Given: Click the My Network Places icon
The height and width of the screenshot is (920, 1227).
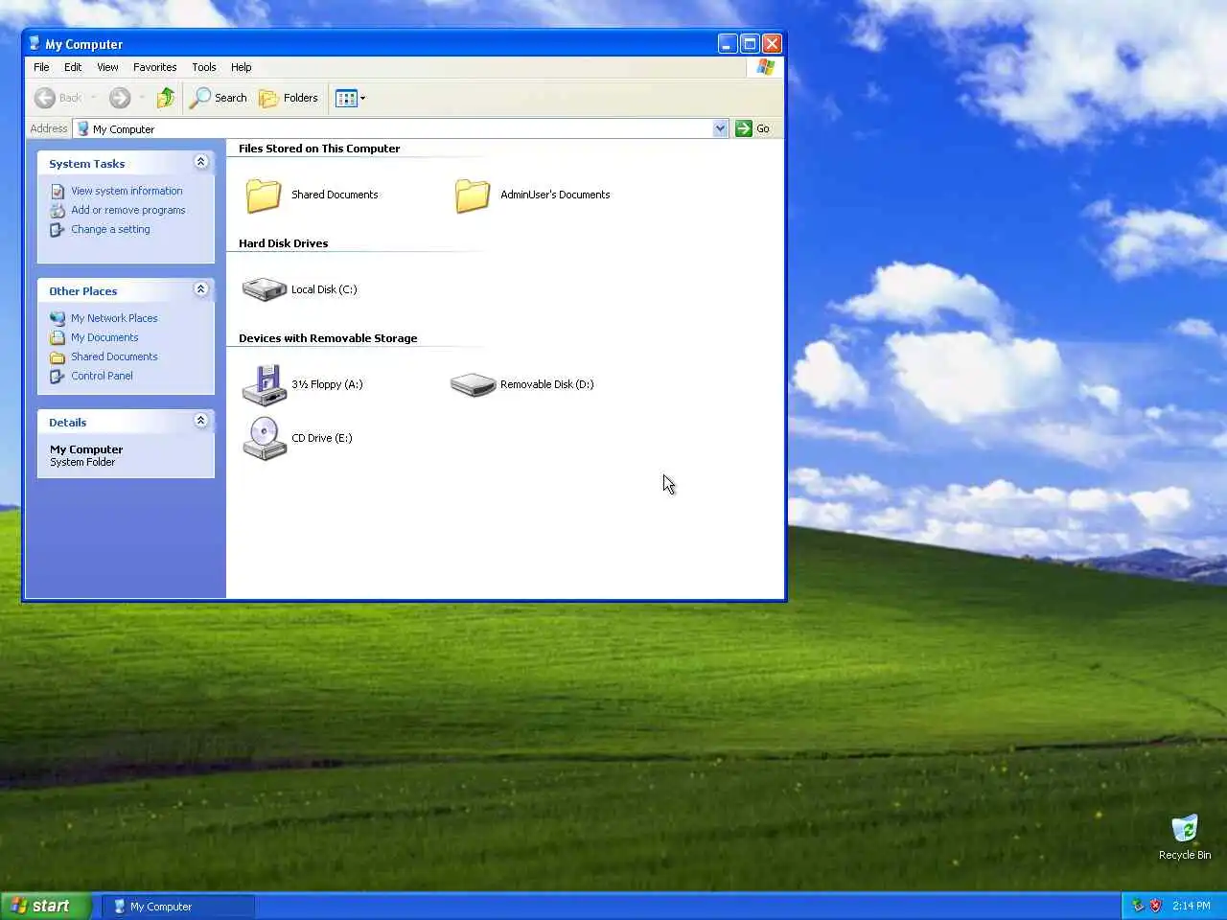Looking at the screenshot, I should click(x=58, y=318).
